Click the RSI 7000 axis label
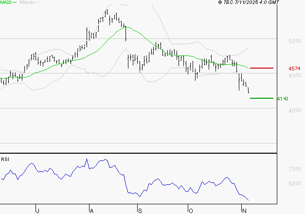305x214 pixels. pos(295,169)
